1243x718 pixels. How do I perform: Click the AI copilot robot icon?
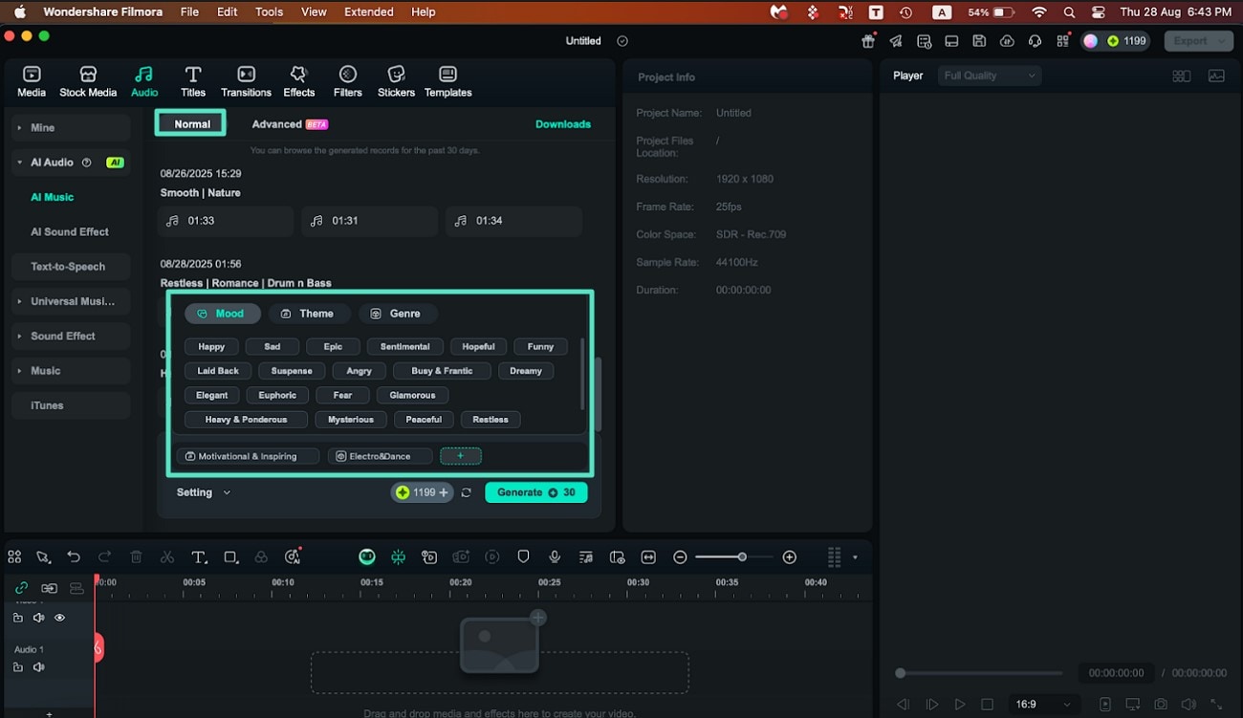tap(367, 557)
